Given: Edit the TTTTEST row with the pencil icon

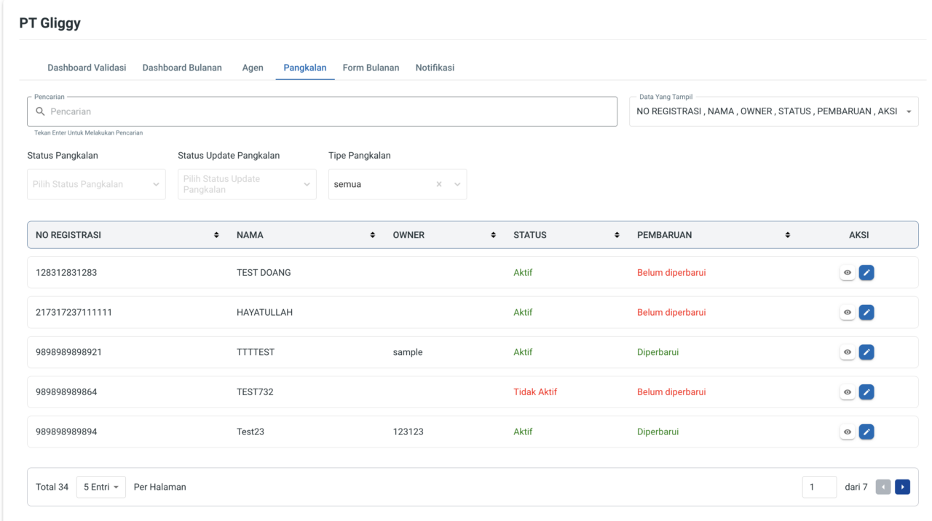Looking at the screenshot, I should click(x=866, y=352).
